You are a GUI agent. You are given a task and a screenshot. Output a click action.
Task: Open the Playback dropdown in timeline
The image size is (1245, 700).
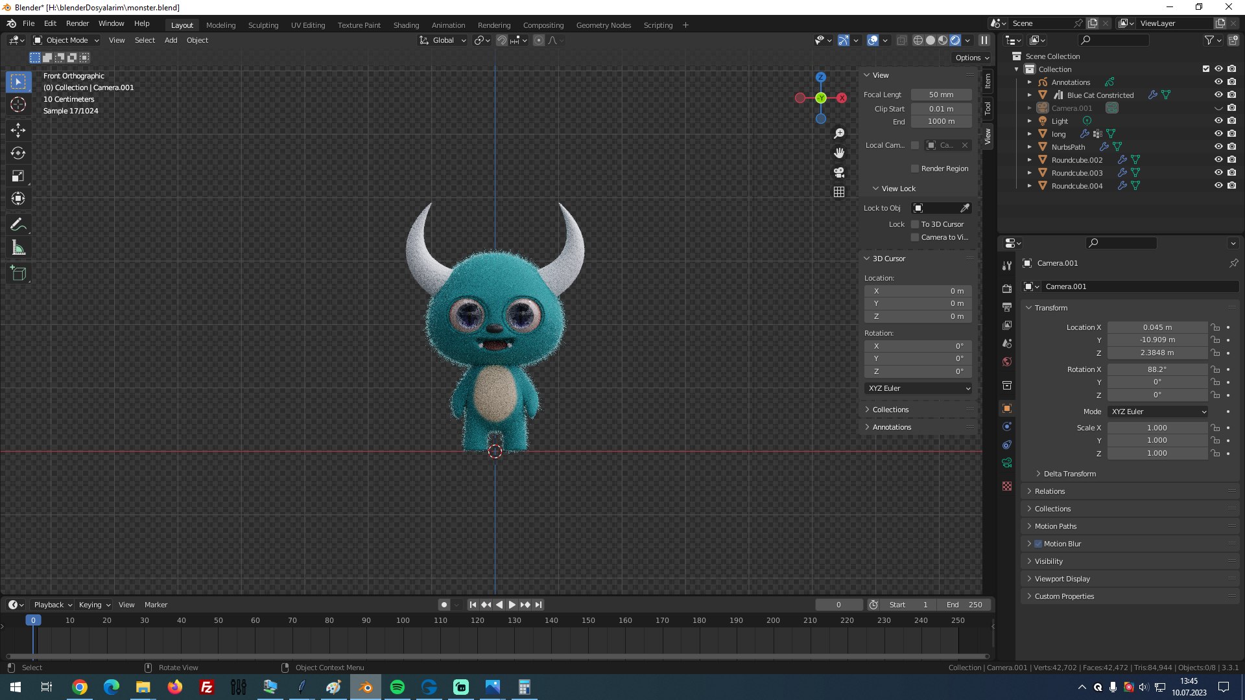tap(53, 605)
